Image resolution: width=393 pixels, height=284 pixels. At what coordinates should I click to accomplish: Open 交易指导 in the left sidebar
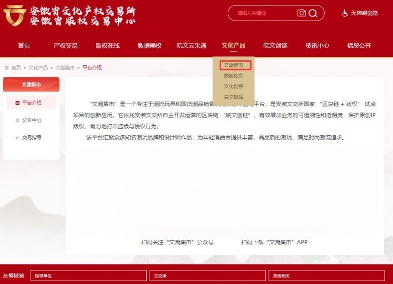(x=31, y=138)
